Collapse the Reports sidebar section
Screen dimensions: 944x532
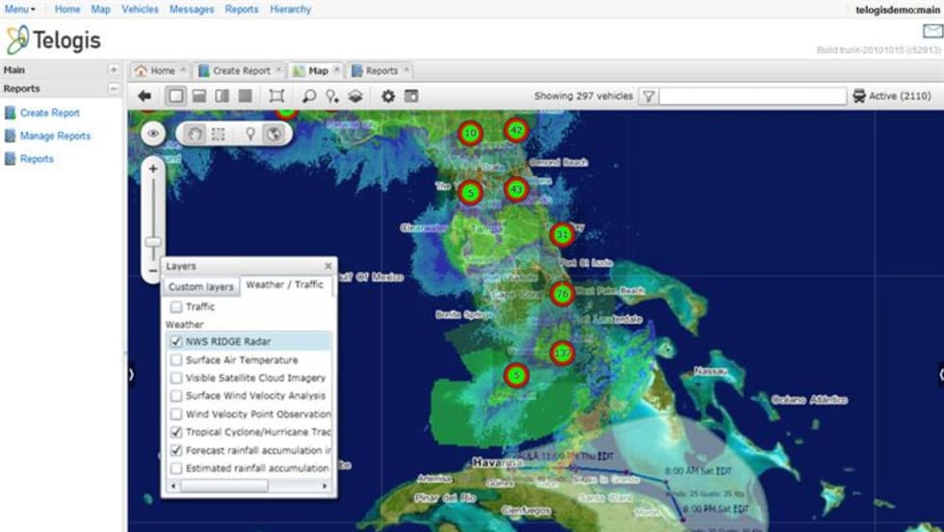click(114, 89)
